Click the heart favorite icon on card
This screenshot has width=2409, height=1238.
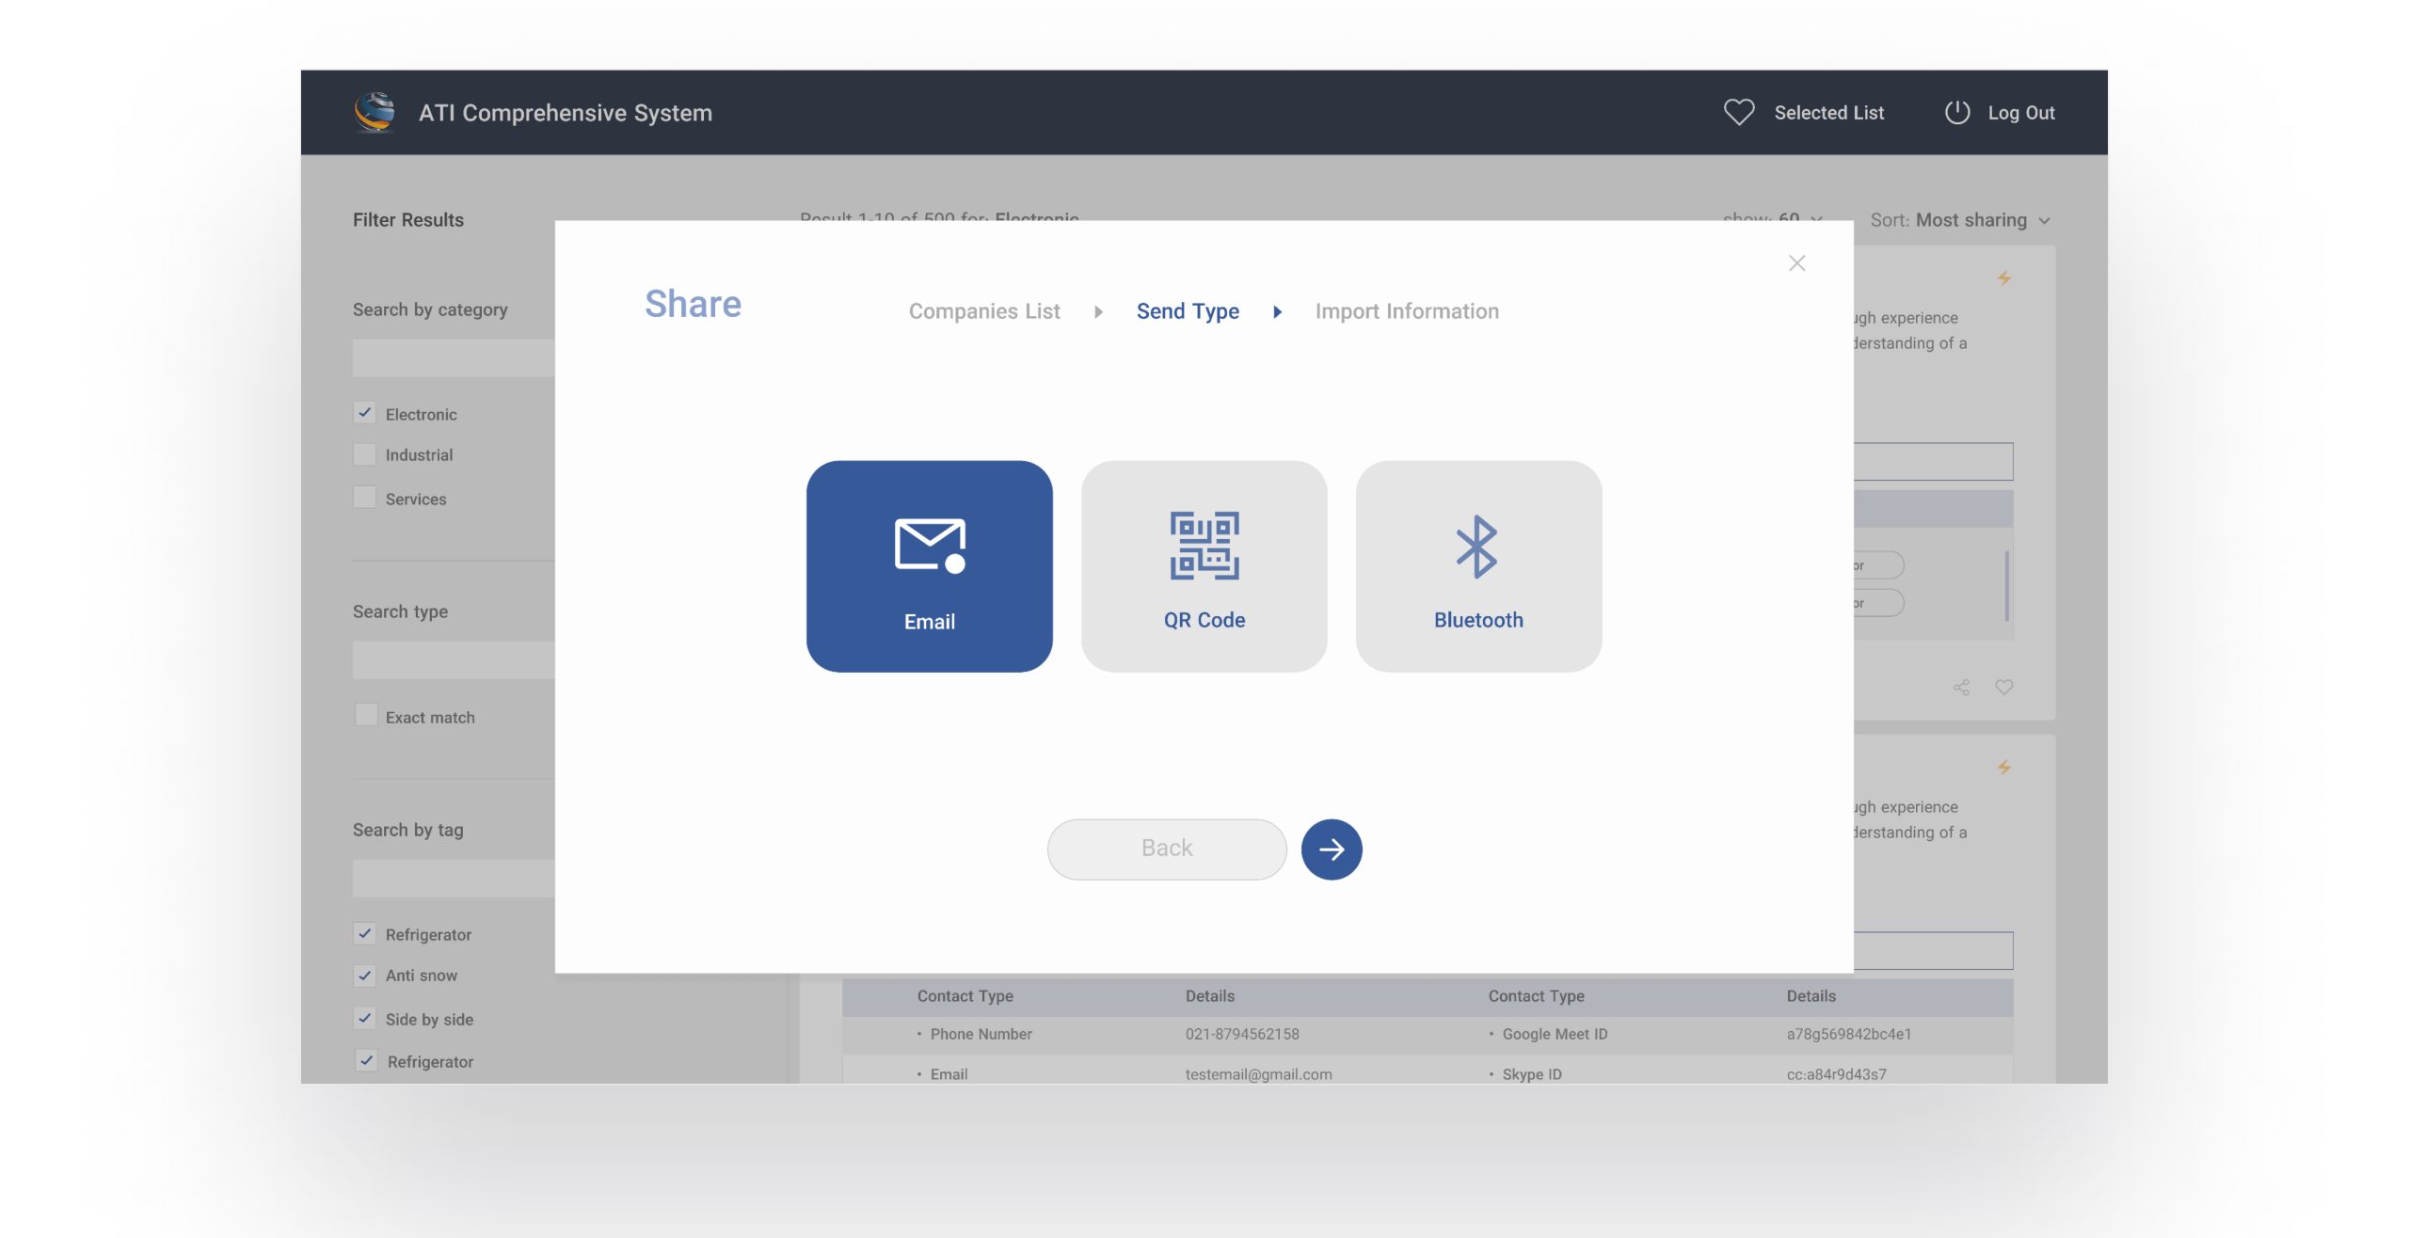pos(2004,688)
